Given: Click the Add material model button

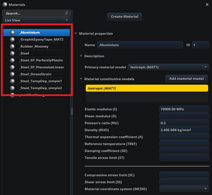Looking at the screenshot, I should coord(186,79).
